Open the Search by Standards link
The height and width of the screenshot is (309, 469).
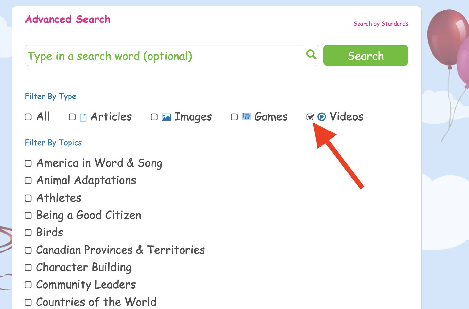(381, 24)
